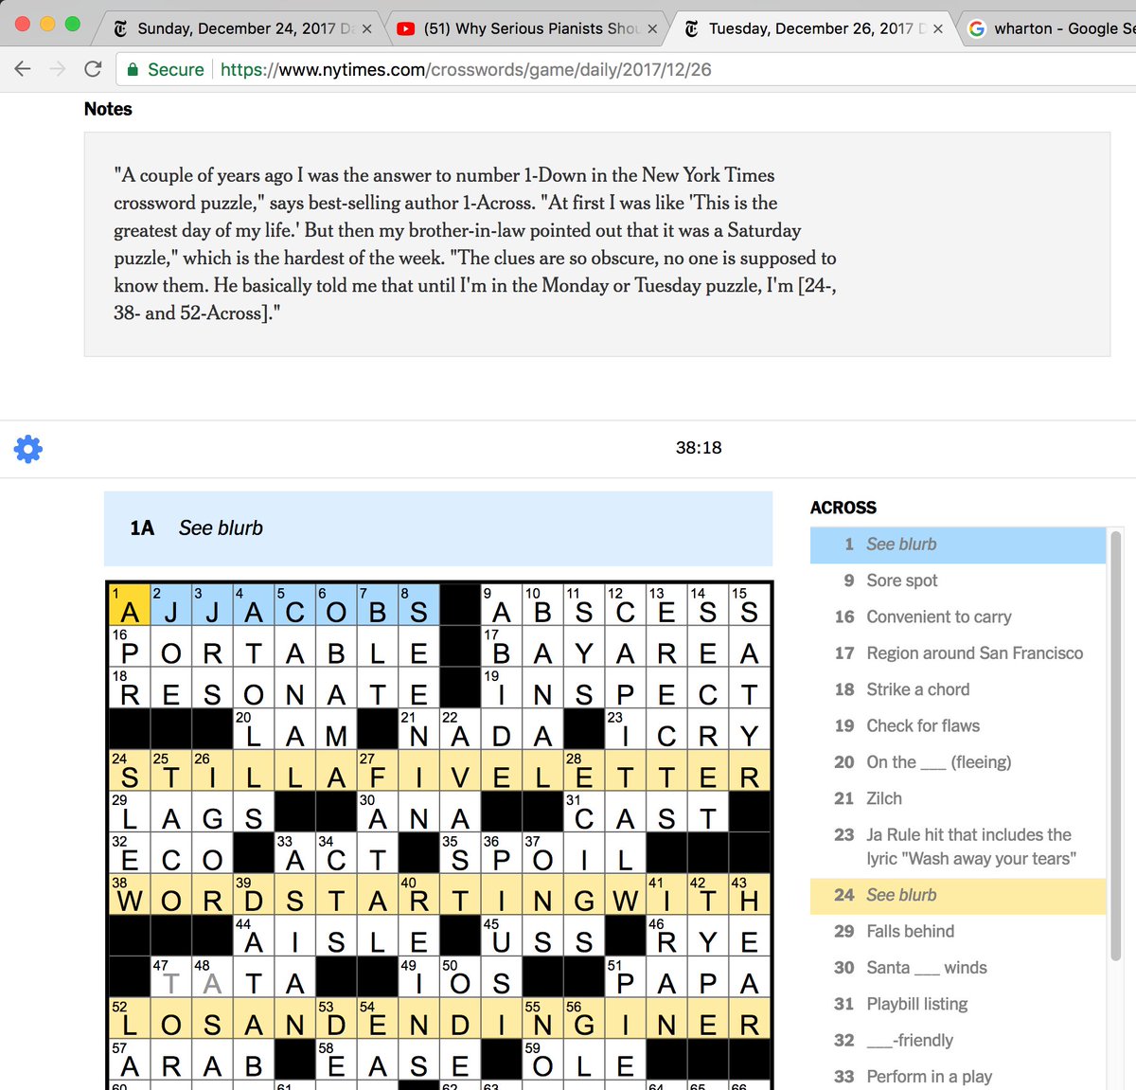
Task: Close the YouTube Why Serious Pianists tab
Action: click(x=652, y=29)
